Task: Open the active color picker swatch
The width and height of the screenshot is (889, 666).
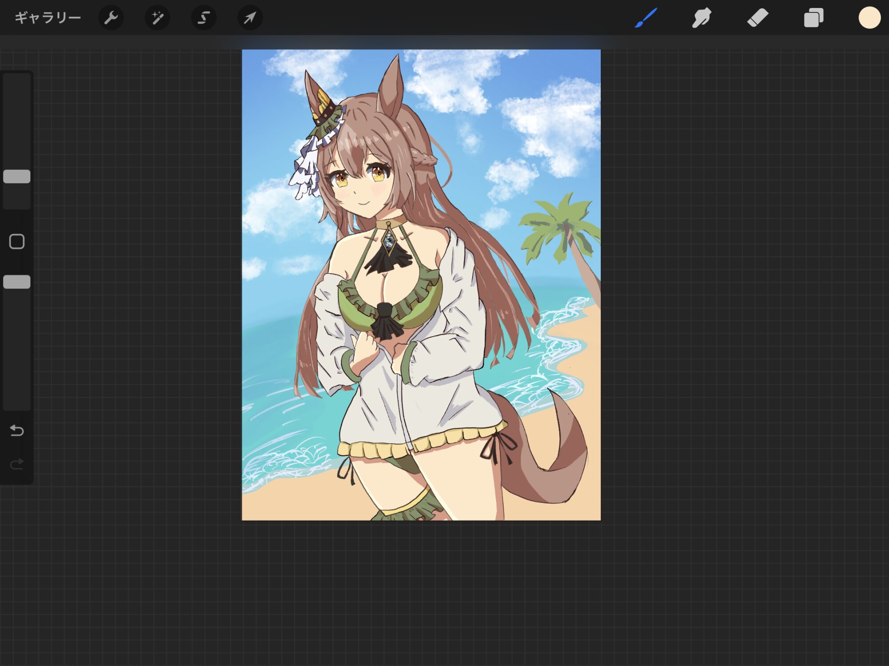Action: (x=869, y=18)
